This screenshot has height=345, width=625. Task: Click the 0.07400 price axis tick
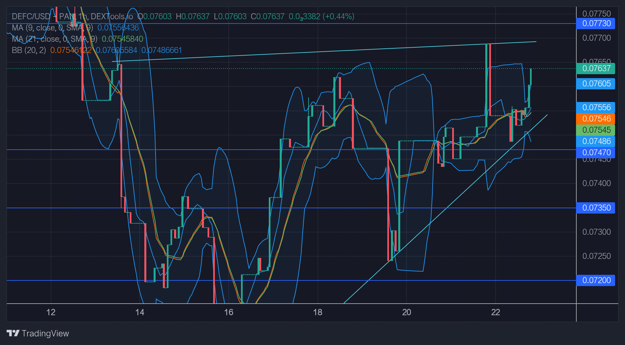pos(597,183)
